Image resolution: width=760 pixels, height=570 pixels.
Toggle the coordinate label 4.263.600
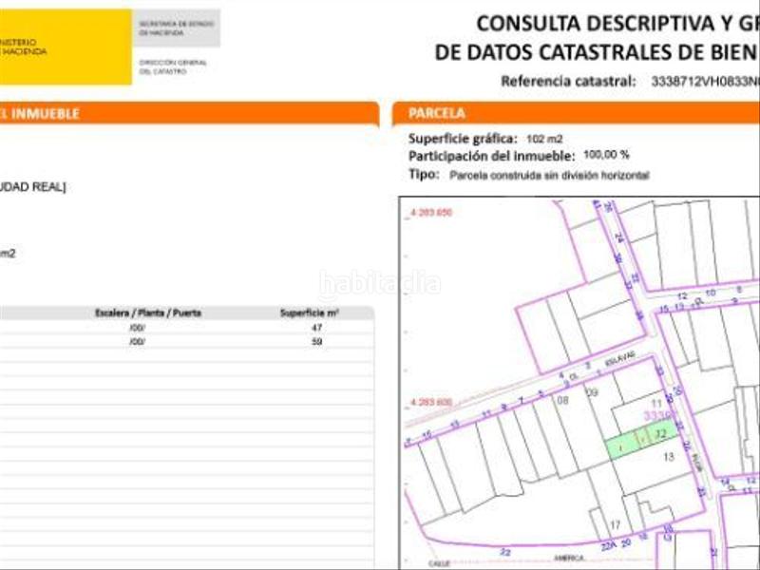(432, 400)
